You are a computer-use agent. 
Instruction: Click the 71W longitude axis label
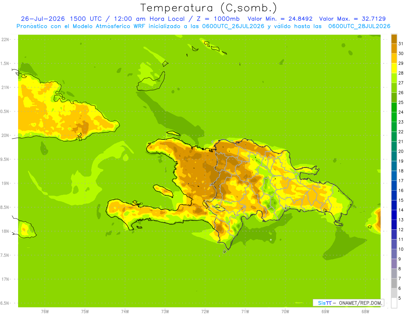pyautogui.click(x=245, y=311)
